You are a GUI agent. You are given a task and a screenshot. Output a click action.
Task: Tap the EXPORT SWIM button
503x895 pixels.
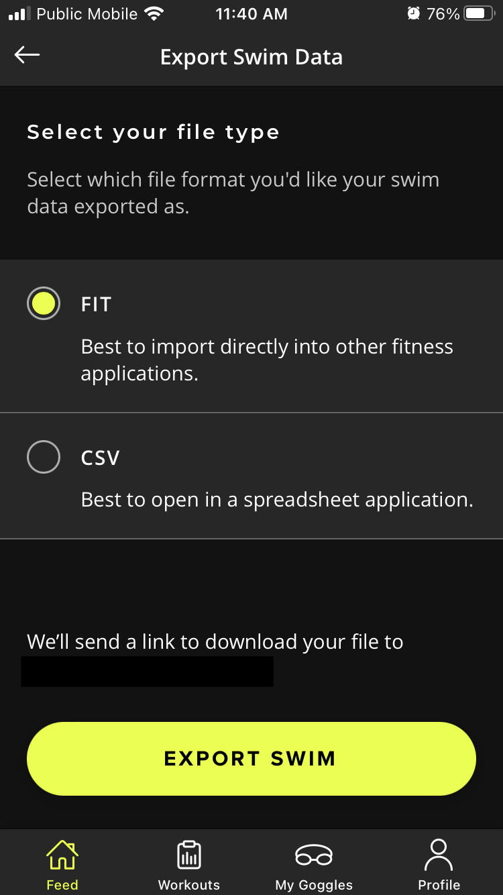coord(251,758)
